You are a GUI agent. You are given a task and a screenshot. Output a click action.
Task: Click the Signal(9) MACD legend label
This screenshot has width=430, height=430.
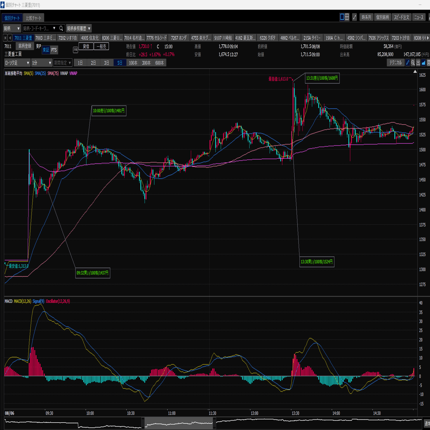click(x=38, y=301)
